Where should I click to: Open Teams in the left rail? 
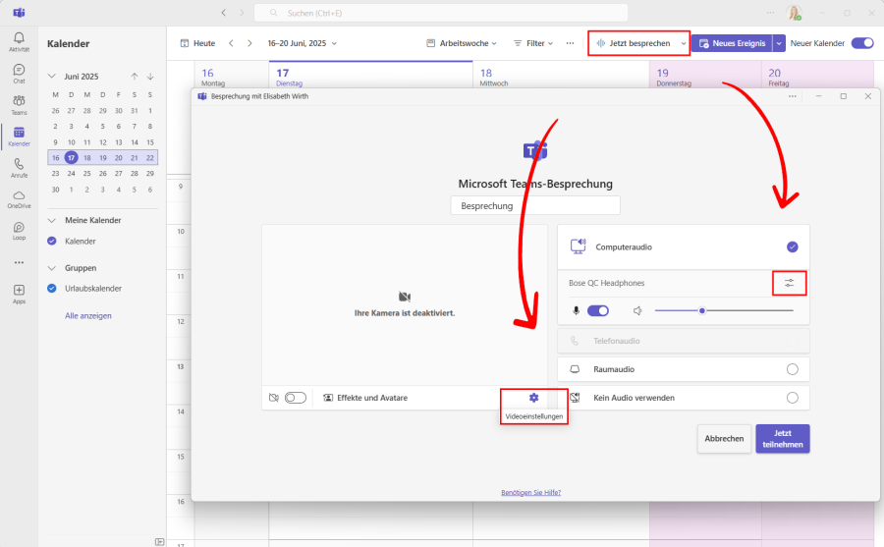(x=19, y=105)
